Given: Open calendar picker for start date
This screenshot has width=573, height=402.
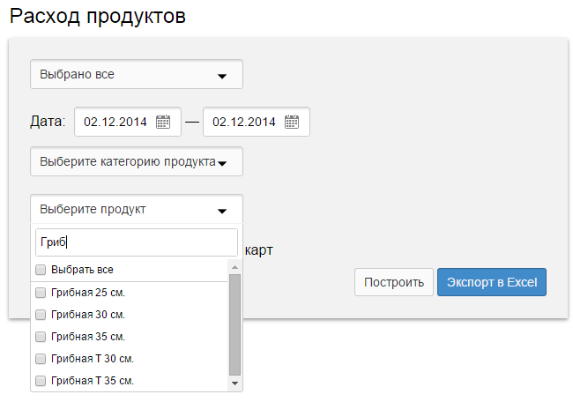Looking at the screenshot, I should click(163, 122).
